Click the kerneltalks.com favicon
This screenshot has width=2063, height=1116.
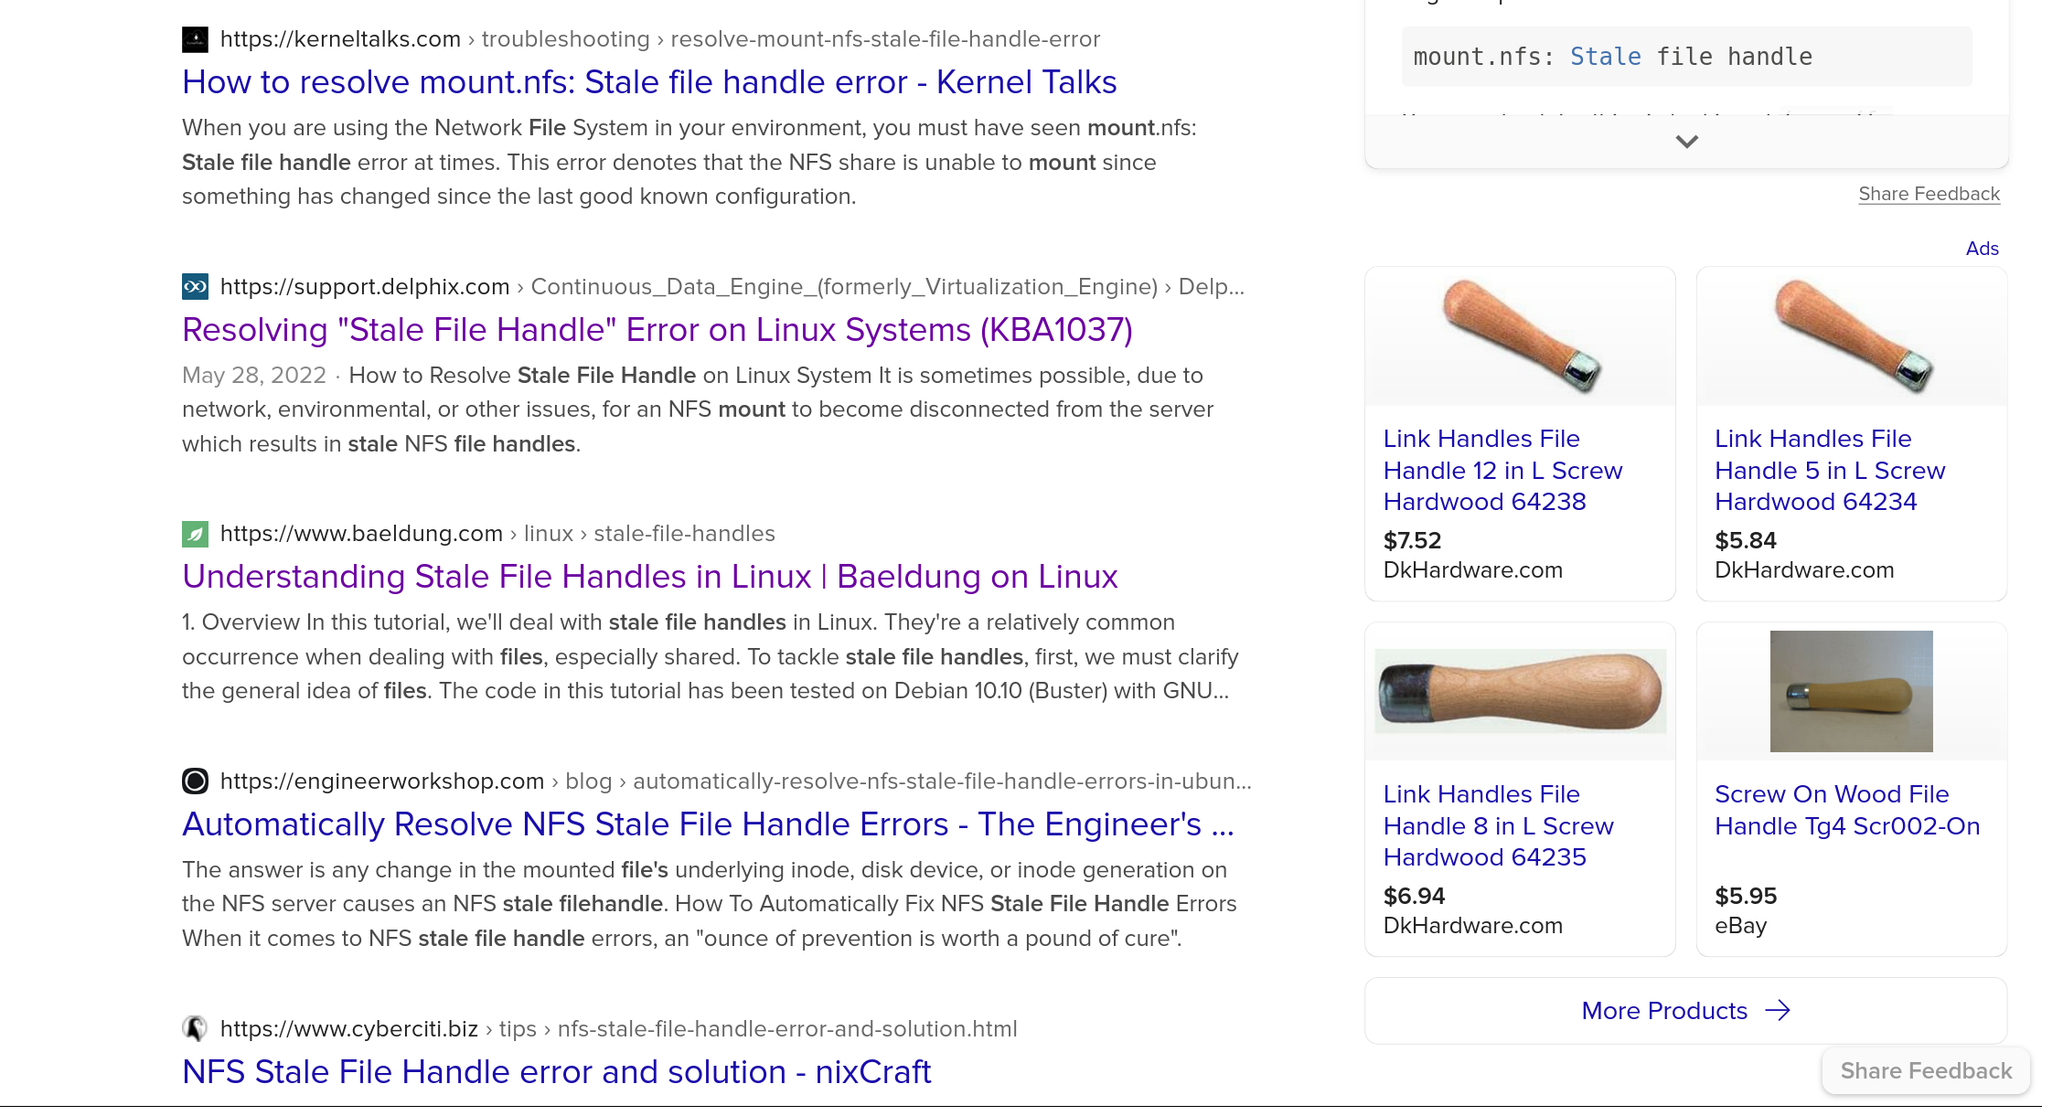(x=195, y=39)
